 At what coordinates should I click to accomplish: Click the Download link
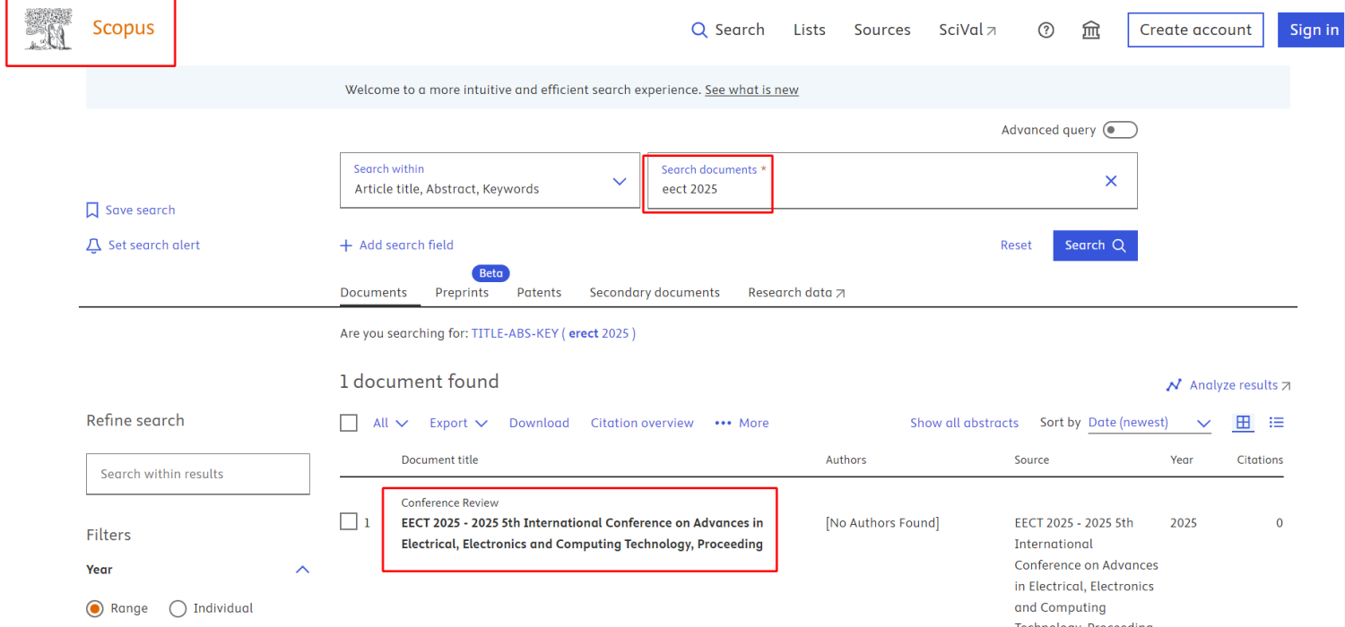tap(539, 423)
